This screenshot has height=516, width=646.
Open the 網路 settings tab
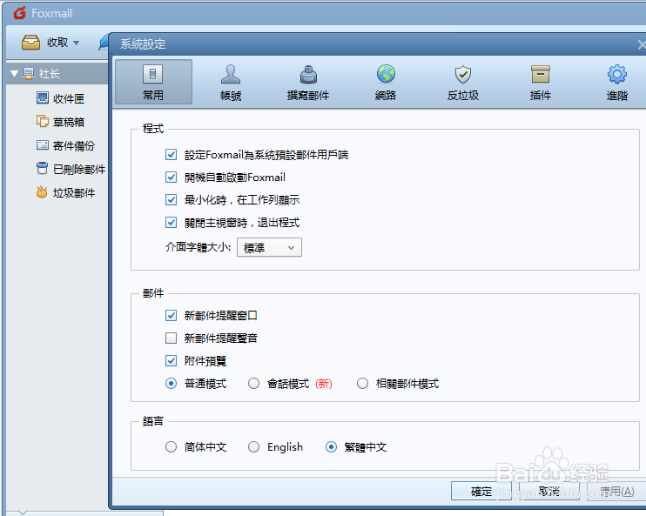pyautogui.click(x=386, y=82)
